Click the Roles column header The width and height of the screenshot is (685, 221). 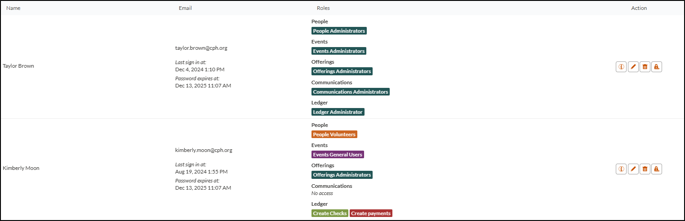point(323,8)
